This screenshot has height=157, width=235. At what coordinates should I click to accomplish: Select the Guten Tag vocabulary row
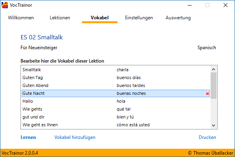[116, 78]
